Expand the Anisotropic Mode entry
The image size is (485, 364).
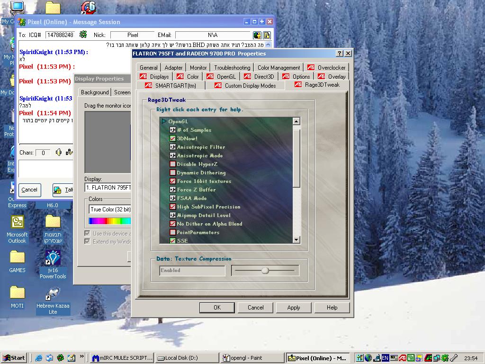172,155
